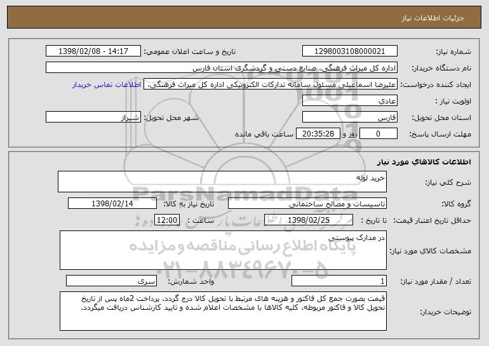The height and width of the screenshot is (346, 489).
Task: Click the گروه کالا field تاسیسات و مصالح ساختمانی
Action: pyautogui.click(x=307, y=203)
